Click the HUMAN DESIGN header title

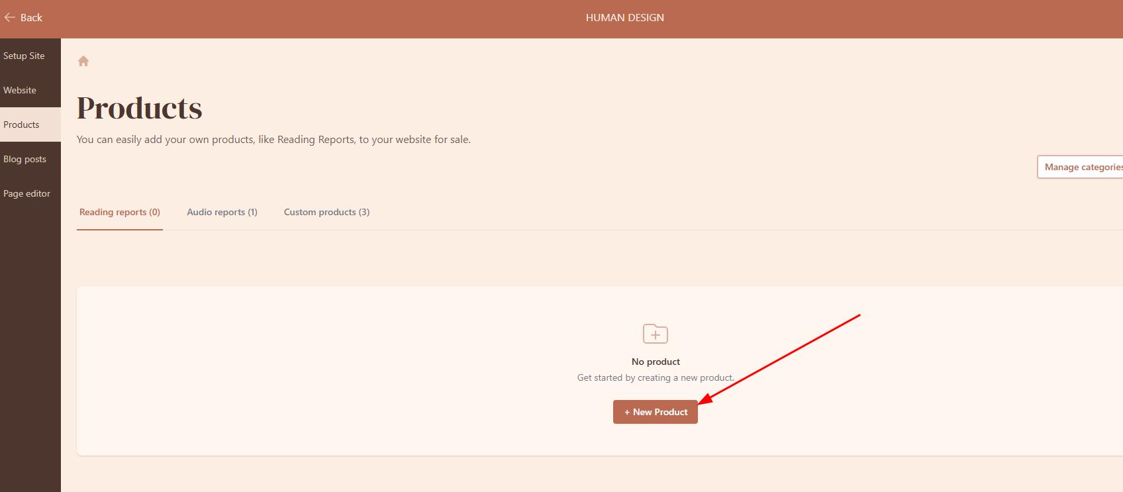point(624,18)
